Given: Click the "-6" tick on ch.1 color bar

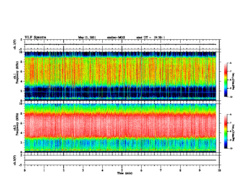Looking at the screenshot, I should tap(230, 63).
